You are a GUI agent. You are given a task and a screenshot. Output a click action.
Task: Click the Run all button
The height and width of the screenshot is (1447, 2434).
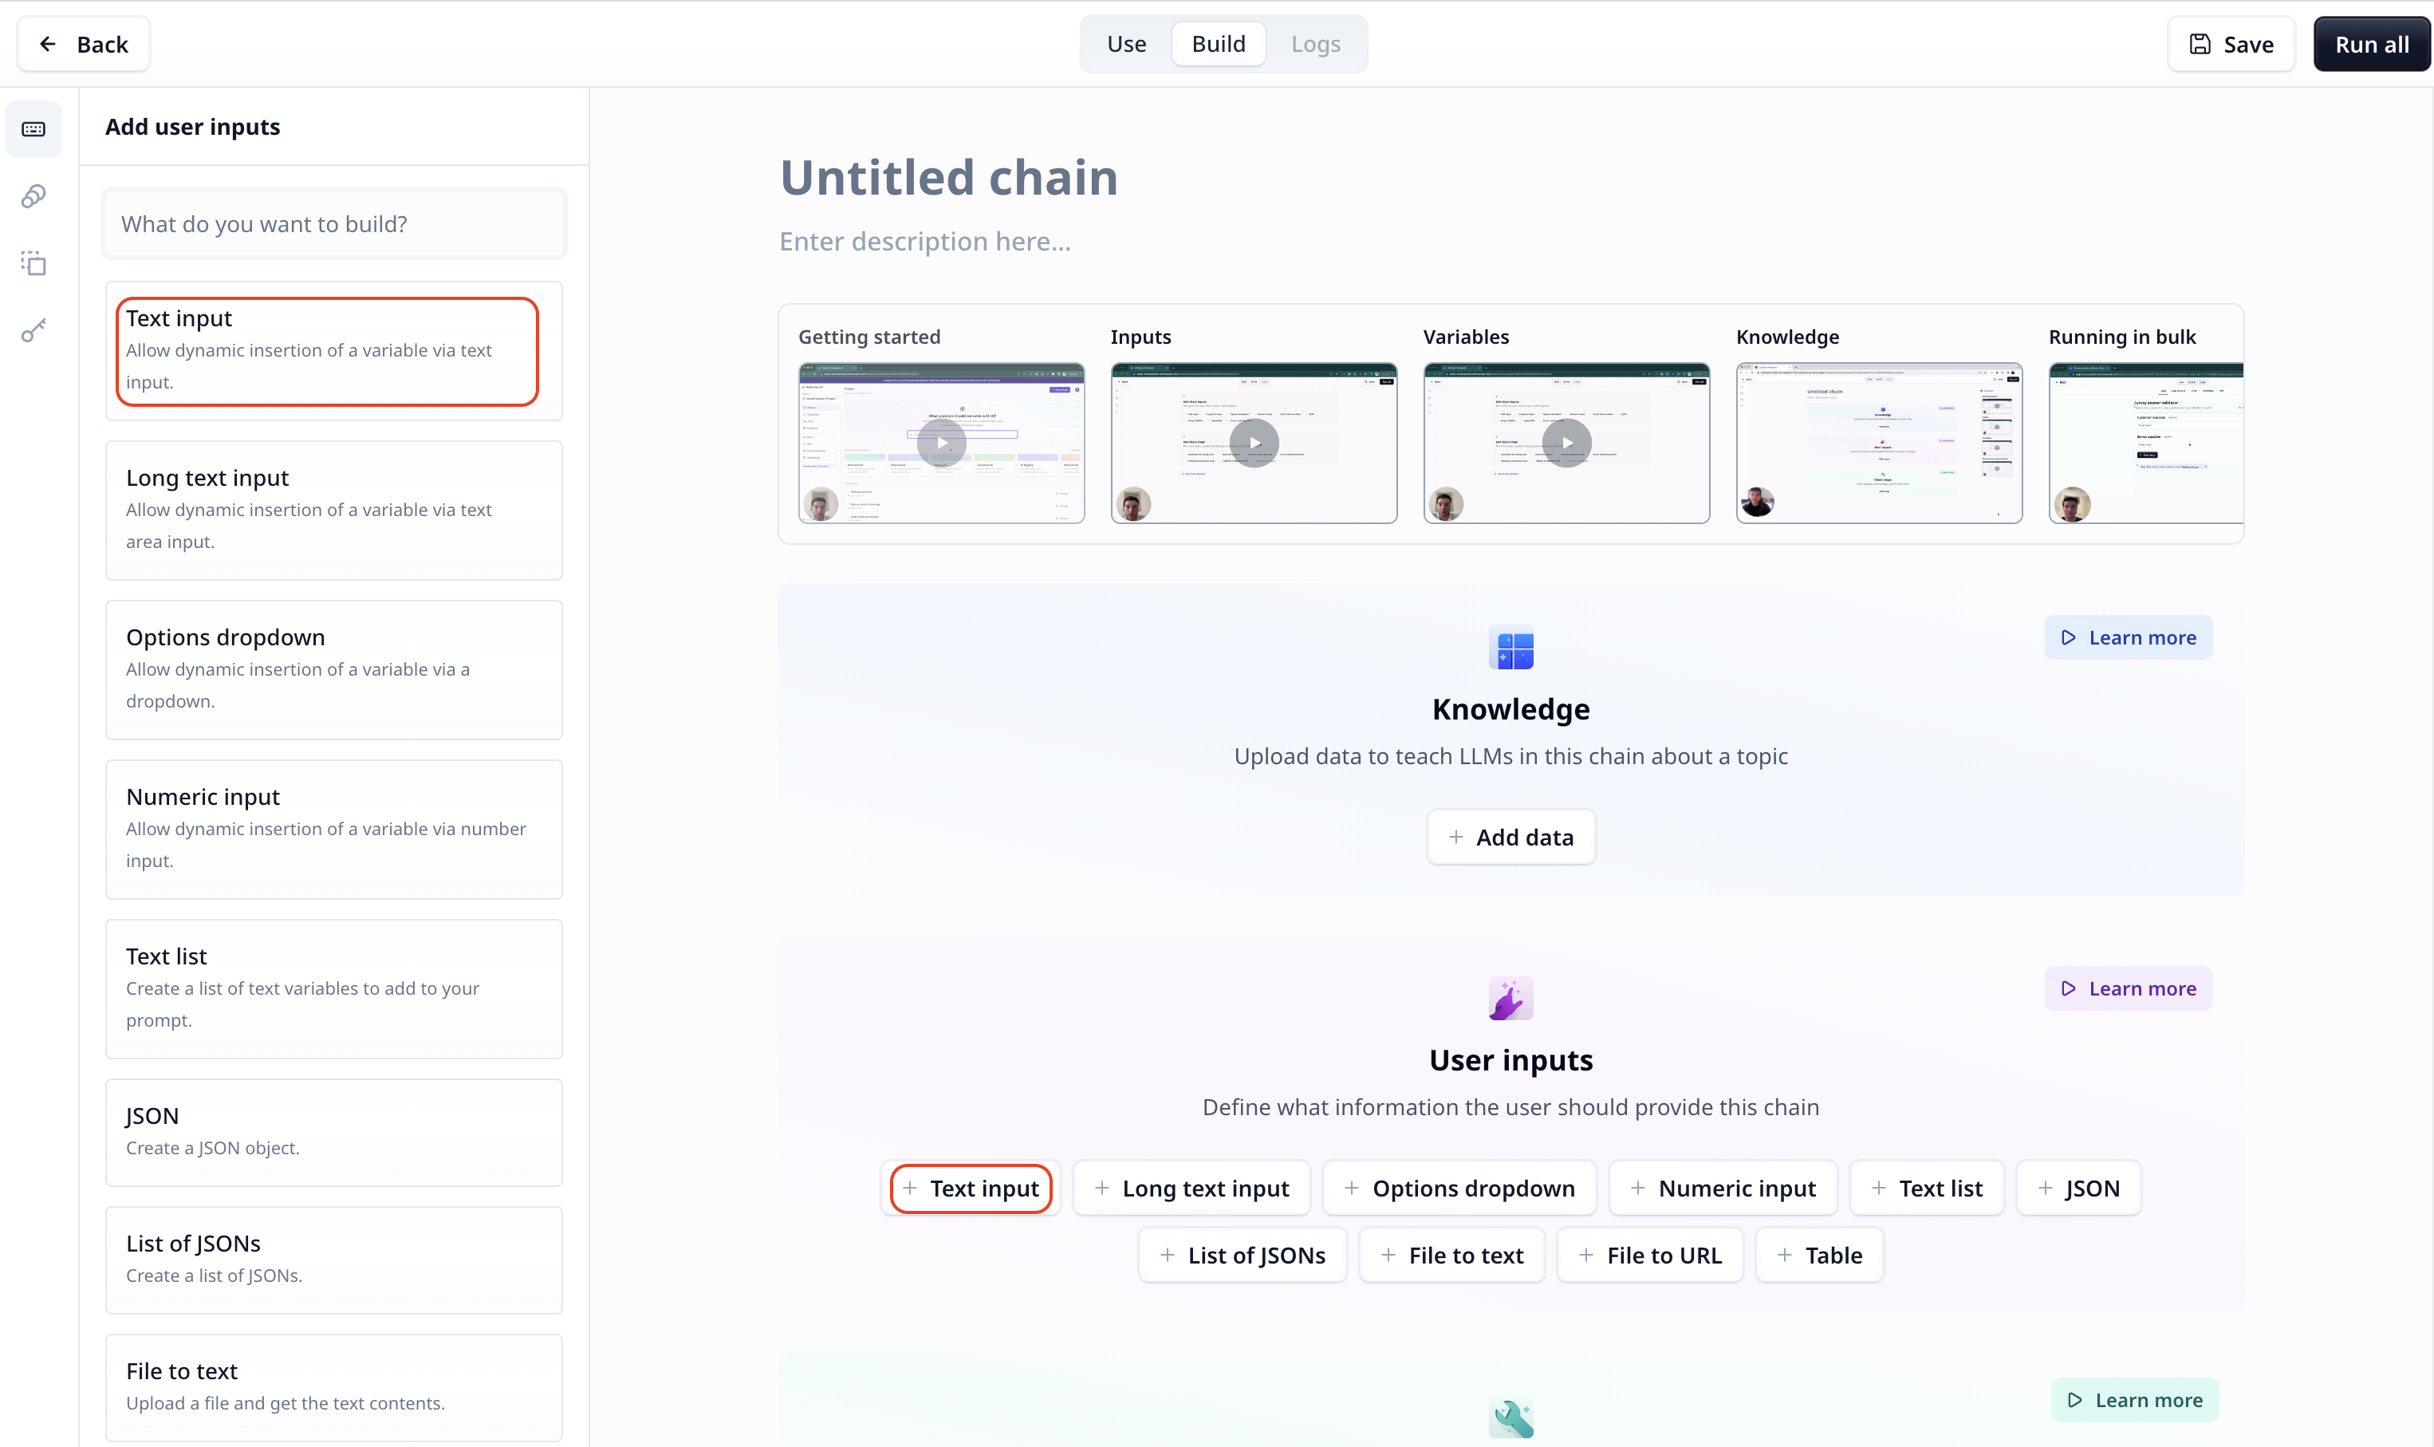tap(2371, 44)
